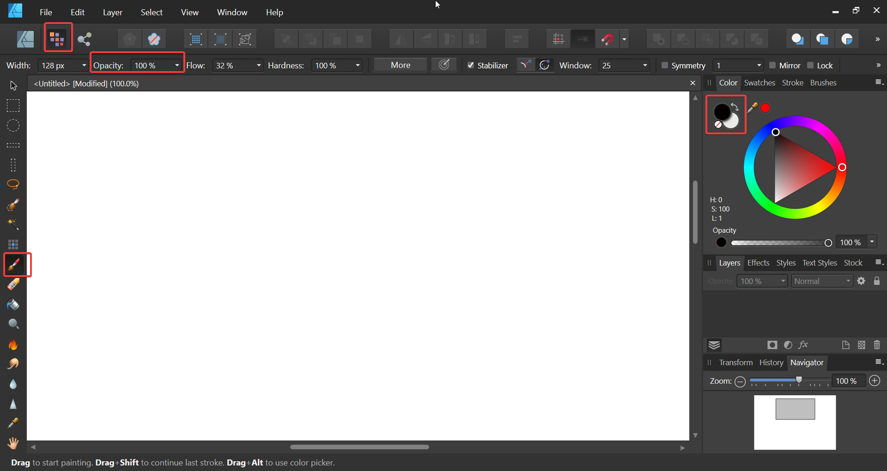
Task: Click the Navigator zoom slider
Action: (x=790, y=381)
